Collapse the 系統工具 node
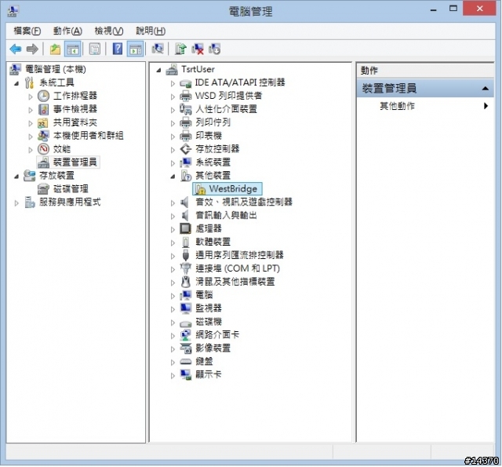 point(16,84)
